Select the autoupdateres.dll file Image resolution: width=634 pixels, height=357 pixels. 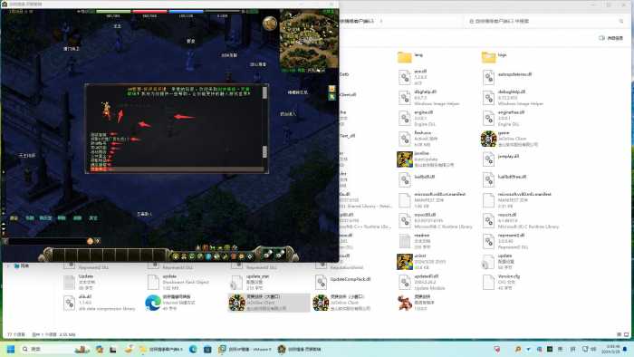tap(506, 77)
